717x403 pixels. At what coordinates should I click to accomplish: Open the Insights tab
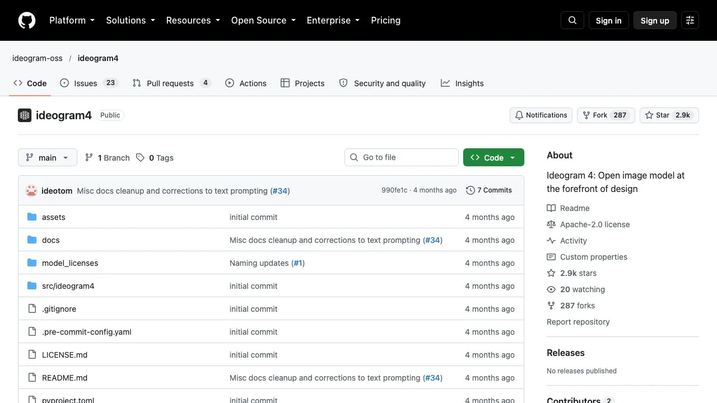pyautogui.click(x=462, y=83)
